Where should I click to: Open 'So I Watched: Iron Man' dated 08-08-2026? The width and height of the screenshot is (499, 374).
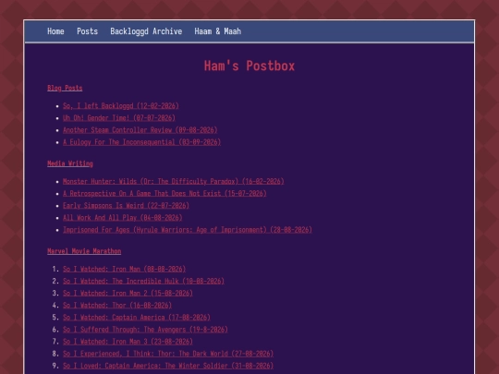[x=125, y=269]
